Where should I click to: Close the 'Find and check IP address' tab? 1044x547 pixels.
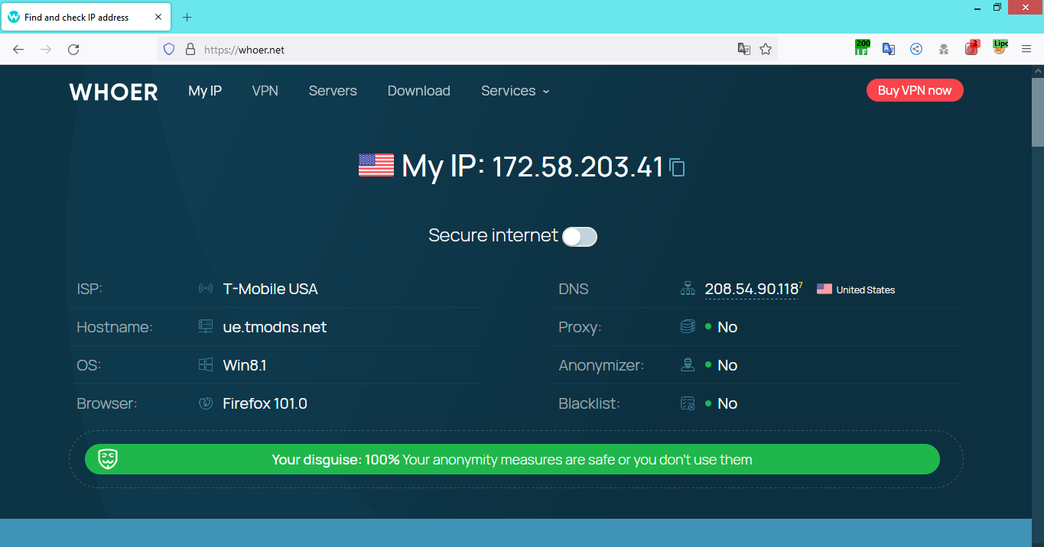158,18
